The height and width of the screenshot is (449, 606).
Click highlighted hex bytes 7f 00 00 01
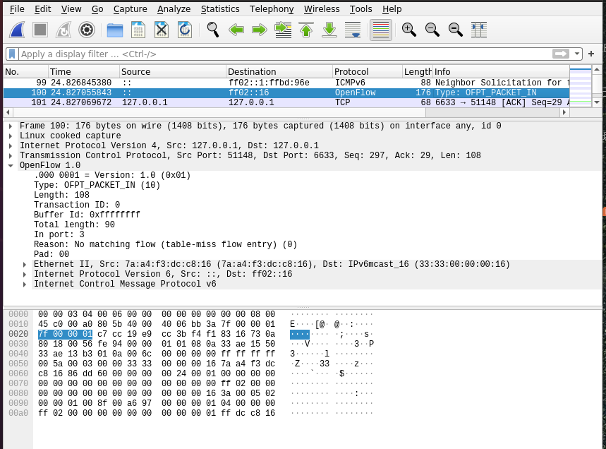pos(66,334)
